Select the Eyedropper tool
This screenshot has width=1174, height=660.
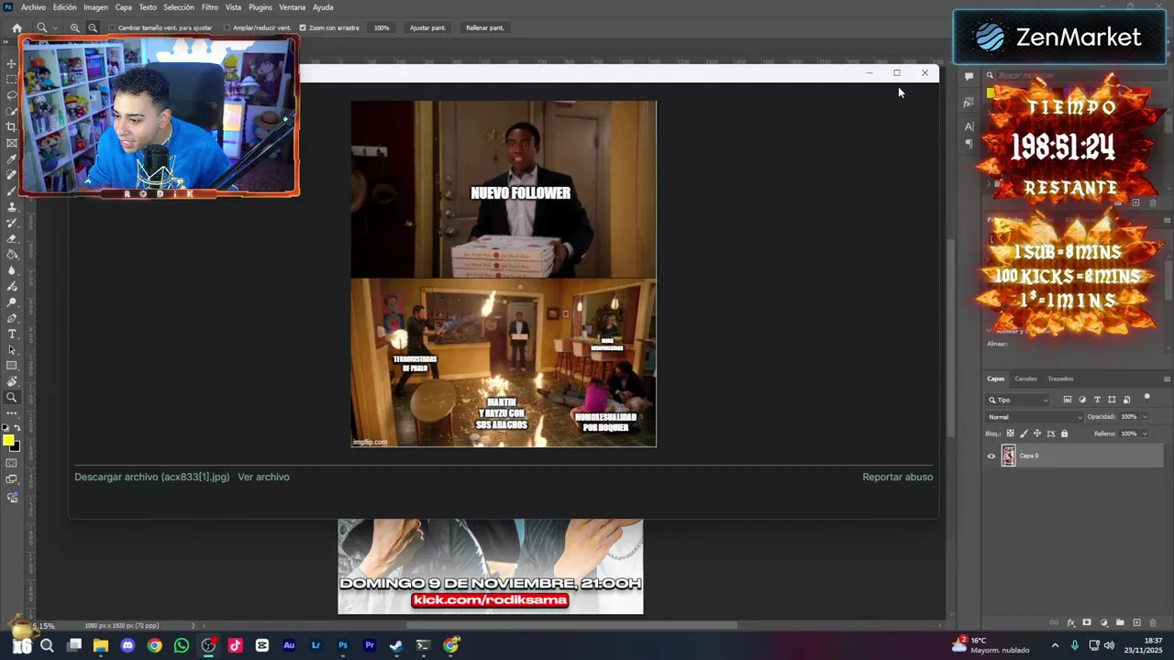click(12, 159)
